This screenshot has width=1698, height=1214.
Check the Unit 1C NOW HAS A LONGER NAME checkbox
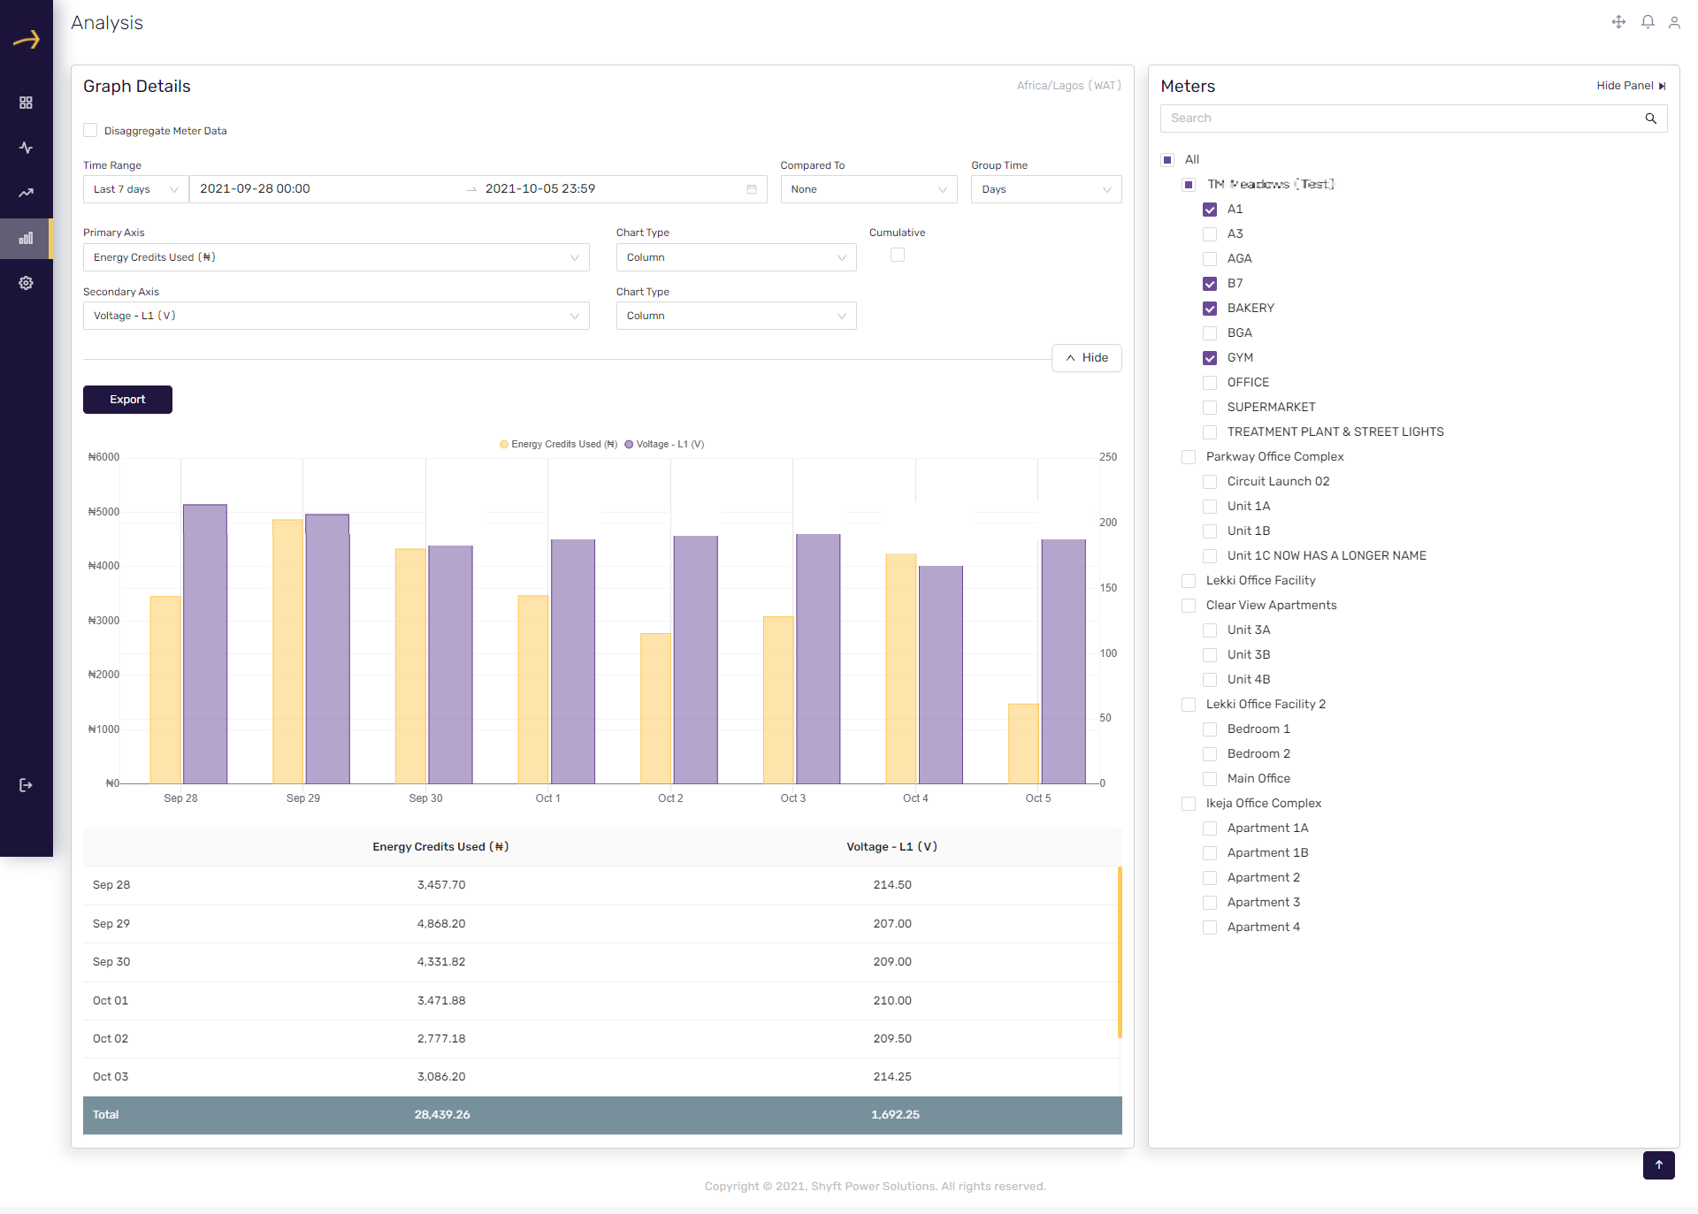tap(1210, 556)
